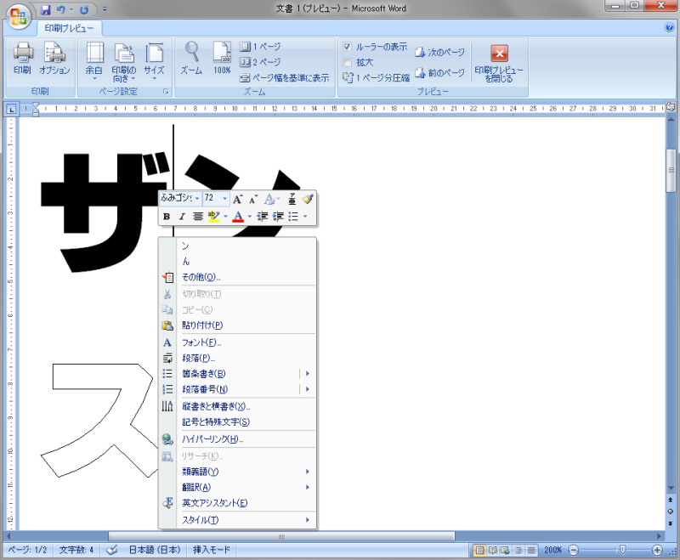Select 貼り付け(P) in the context menu
Image resolution: width=680 pixels, height=560 pixels.
point(202,325)
